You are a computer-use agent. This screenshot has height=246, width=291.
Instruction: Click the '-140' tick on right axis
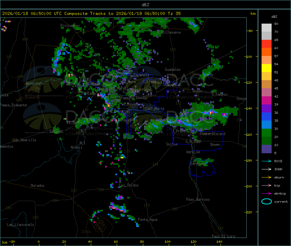[x=248, y=108]
